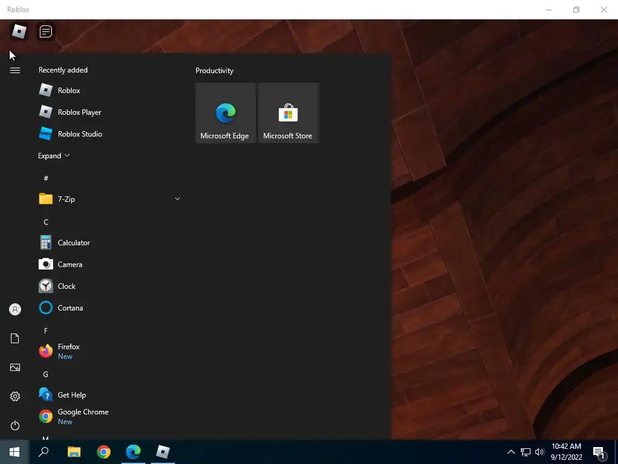The width and height of the screenshot is (618, 464).
Task: Jump to letter G index header
Action: click(46, 374)
